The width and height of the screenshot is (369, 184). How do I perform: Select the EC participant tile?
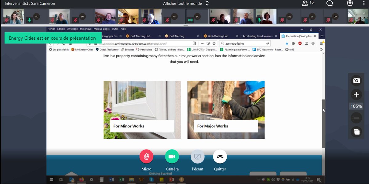[37, 16]
